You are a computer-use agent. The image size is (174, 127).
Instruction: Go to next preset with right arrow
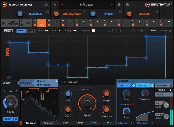112,5
